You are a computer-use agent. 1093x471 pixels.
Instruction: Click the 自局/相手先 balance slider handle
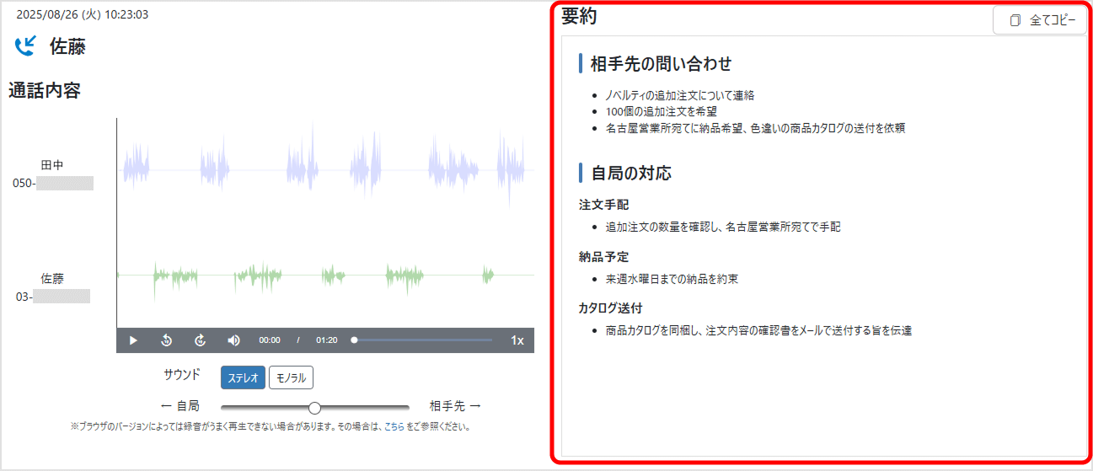point(314,408)
